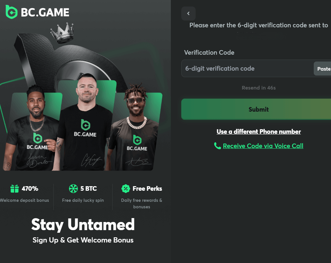Click the green phone icon
331x263 pixels.
tap(217, 145)
